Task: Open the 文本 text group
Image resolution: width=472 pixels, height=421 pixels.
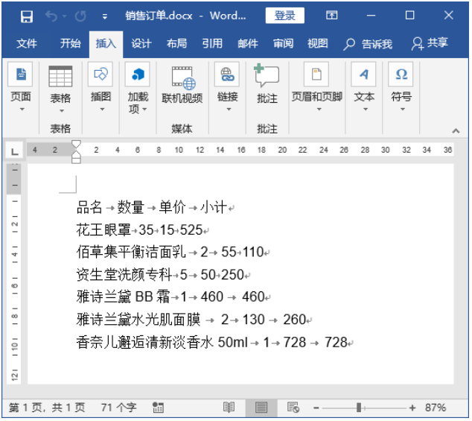Action: [364, 86]
